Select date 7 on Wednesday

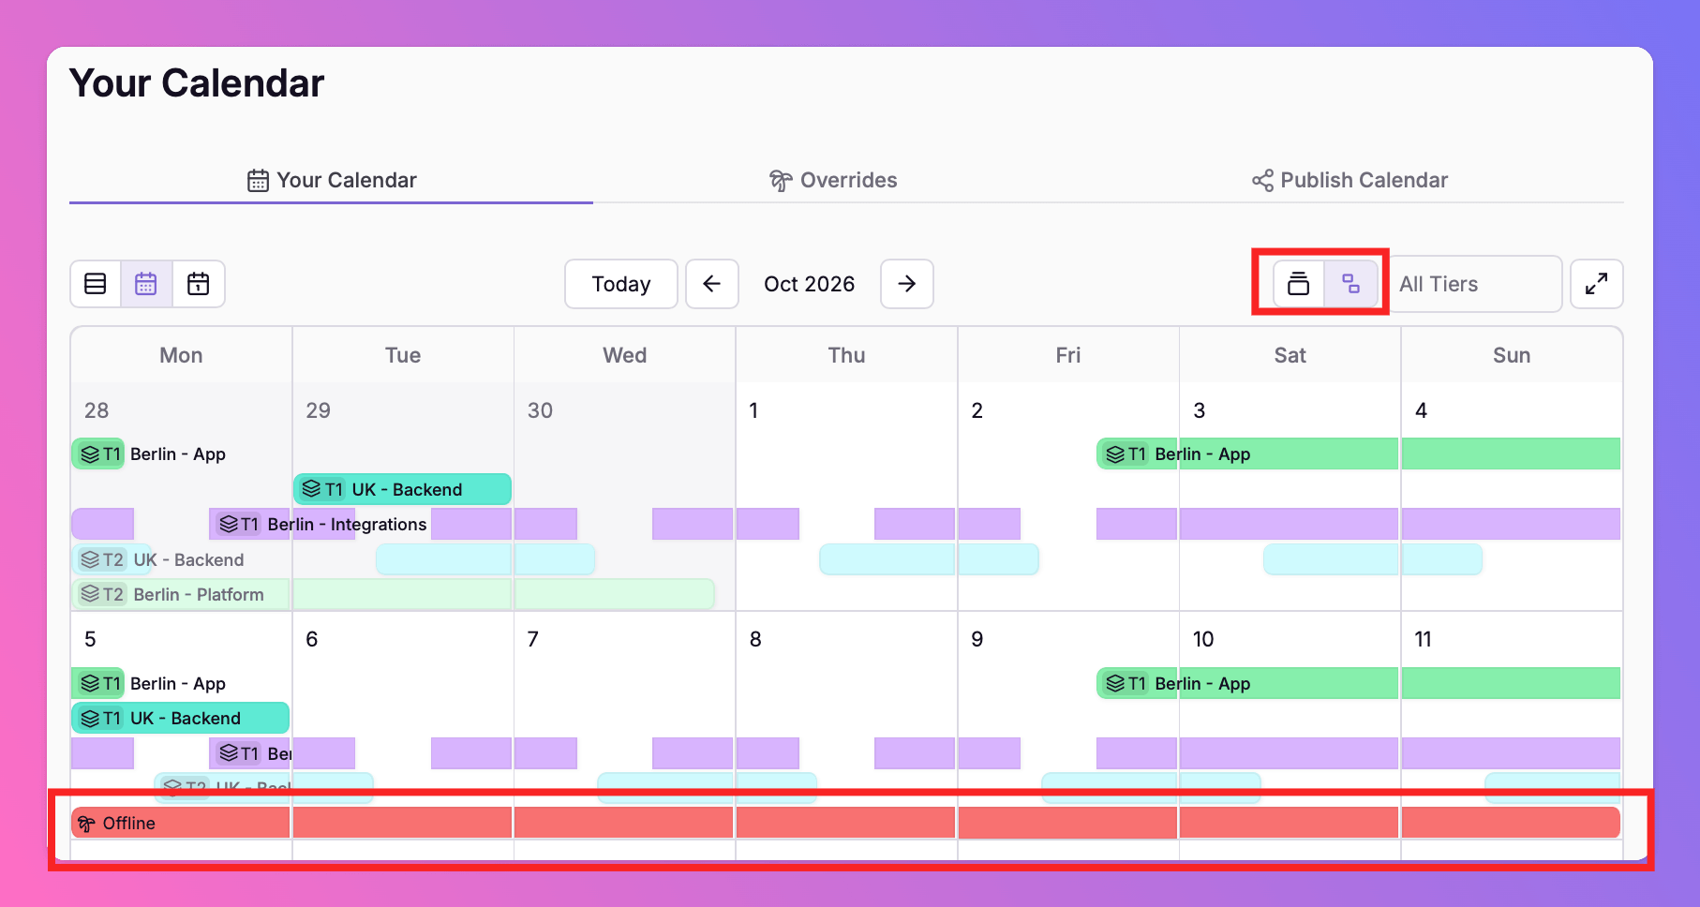[x=533, y=639]
